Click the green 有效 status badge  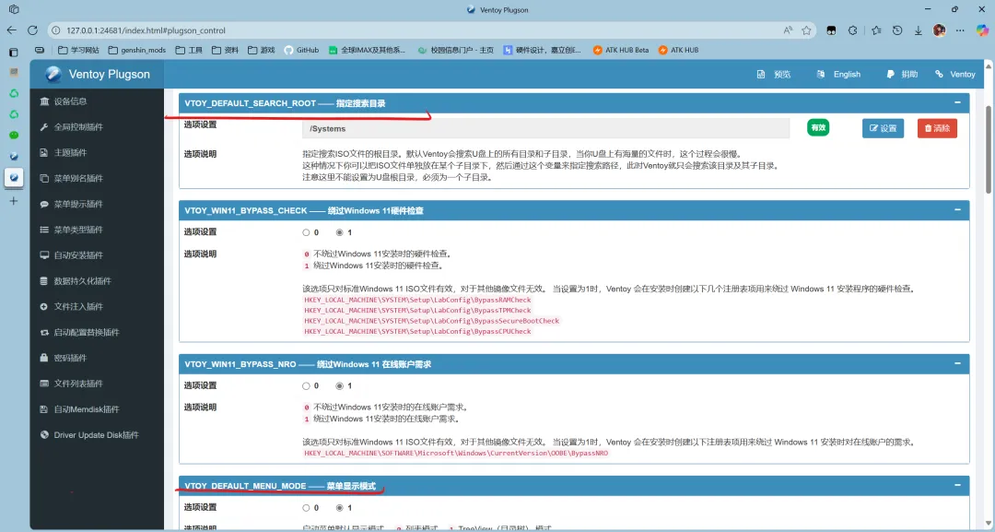[818, 127]
